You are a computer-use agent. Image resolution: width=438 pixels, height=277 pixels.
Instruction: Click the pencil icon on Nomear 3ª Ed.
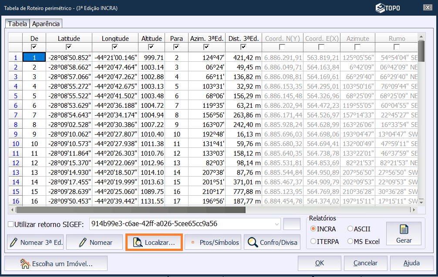point(14,243)
